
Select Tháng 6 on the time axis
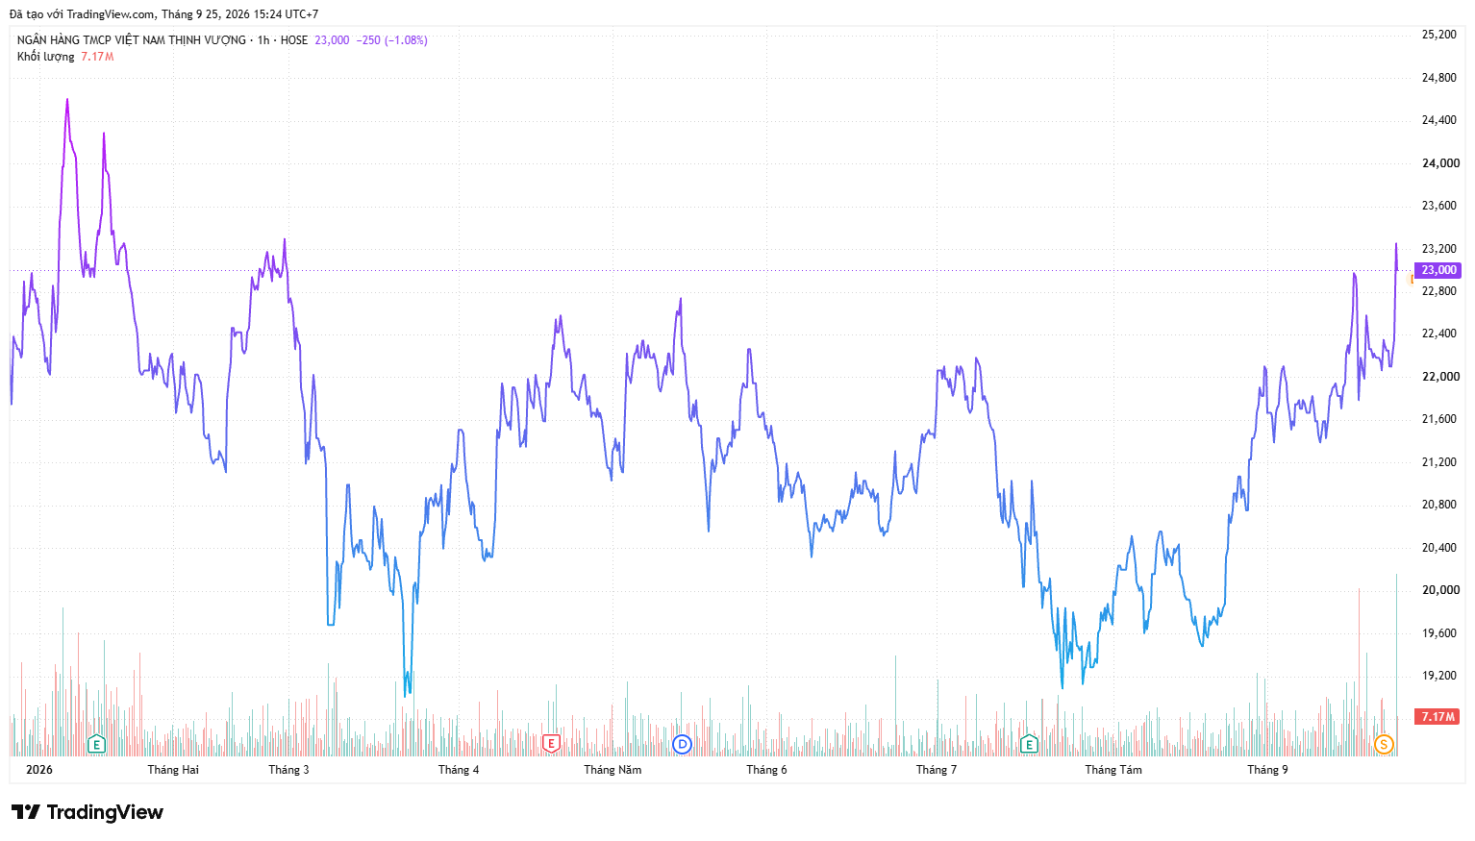pyautogui.click(x=766, y=770)
